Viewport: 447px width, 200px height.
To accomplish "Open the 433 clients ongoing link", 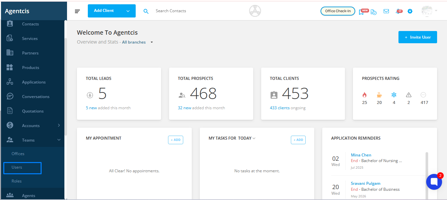I will coord(280,108).
